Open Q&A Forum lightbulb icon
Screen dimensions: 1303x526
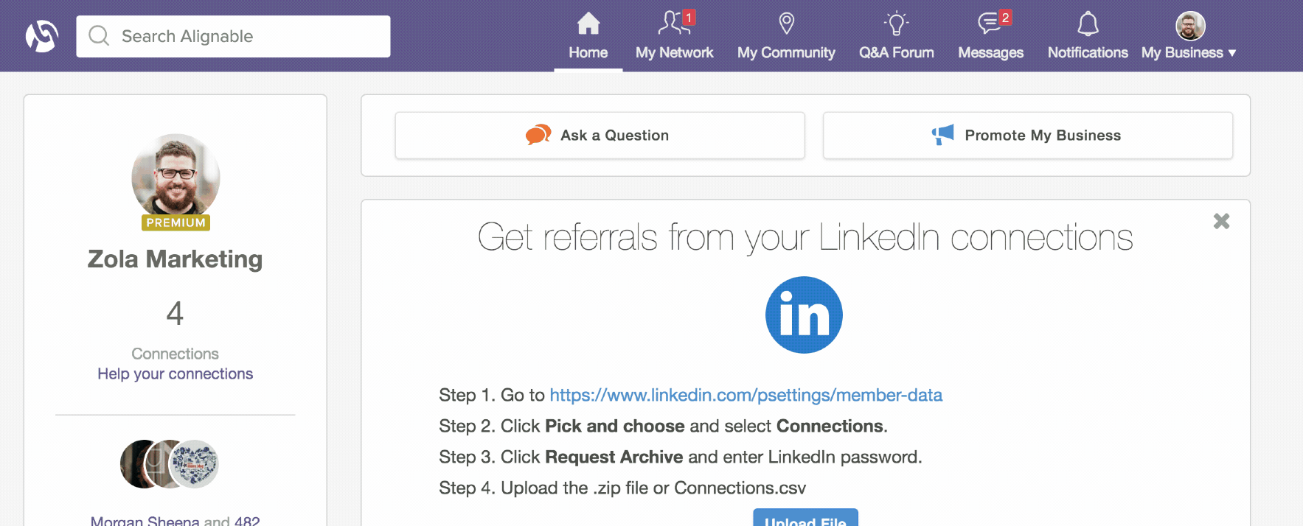[896, 24]
